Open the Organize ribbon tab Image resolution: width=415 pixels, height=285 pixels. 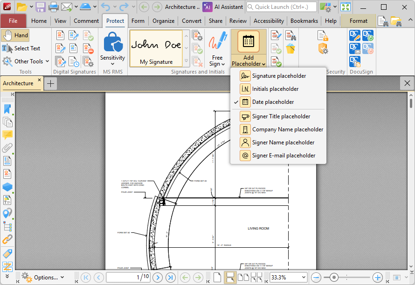pos(163,21)
